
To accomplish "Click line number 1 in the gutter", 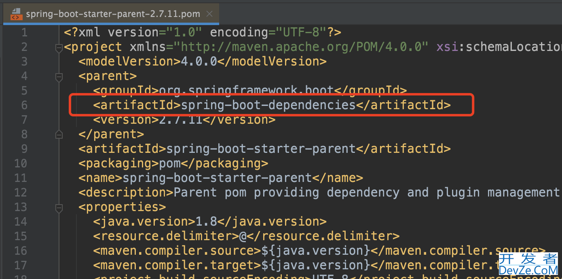I will point(23,32).
